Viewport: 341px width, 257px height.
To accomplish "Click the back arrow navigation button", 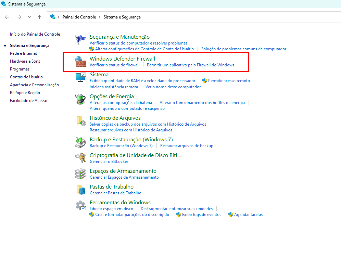I will 7,17.
